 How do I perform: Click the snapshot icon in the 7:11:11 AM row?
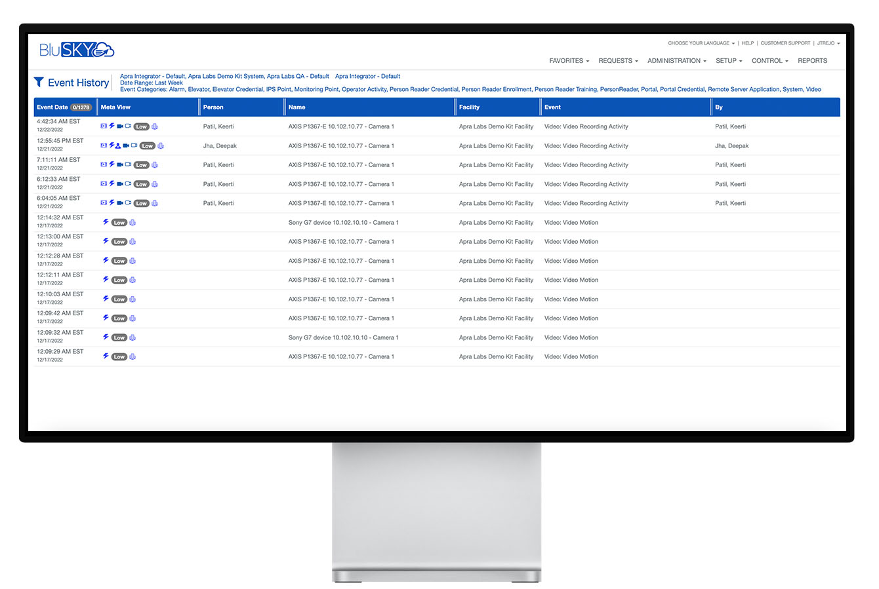(x=104, y=164)
